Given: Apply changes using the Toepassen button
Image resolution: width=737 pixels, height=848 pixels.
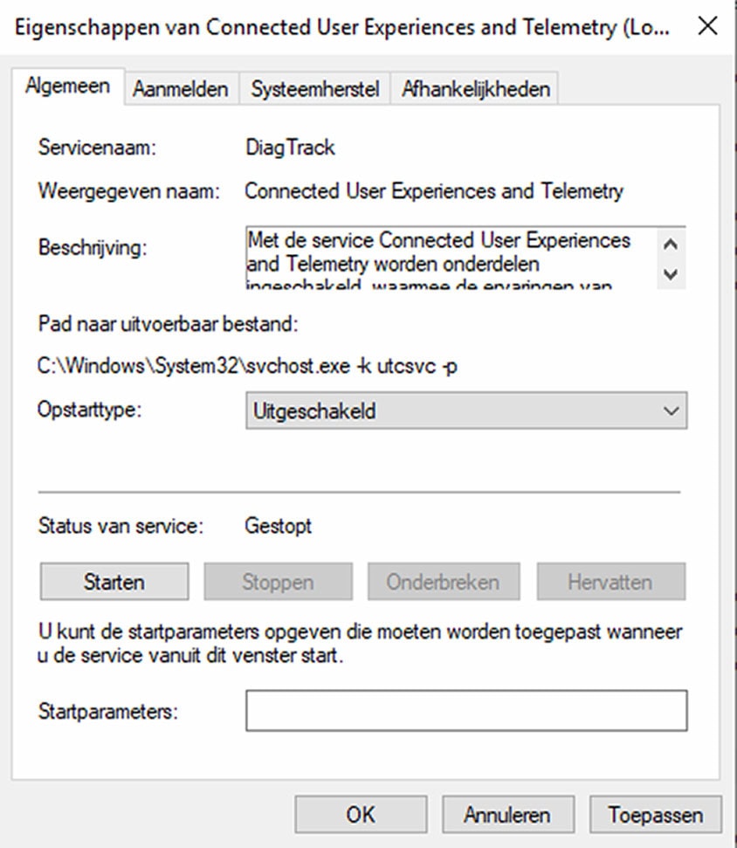Looking at the screenshot, I should pos(653,814).
